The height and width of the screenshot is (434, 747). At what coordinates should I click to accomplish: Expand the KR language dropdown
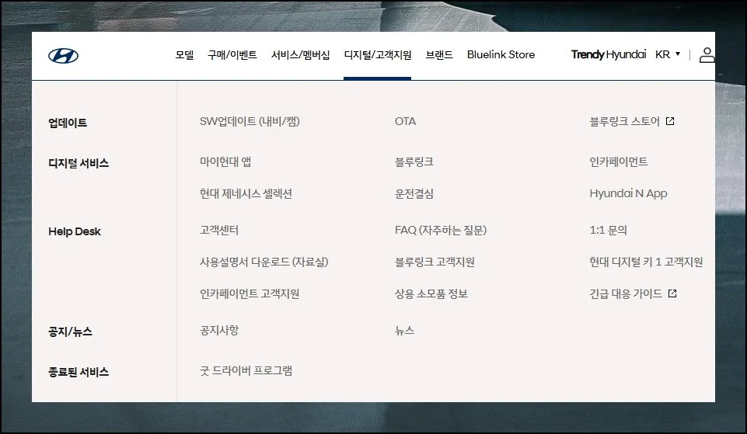[x=667, y=54]
